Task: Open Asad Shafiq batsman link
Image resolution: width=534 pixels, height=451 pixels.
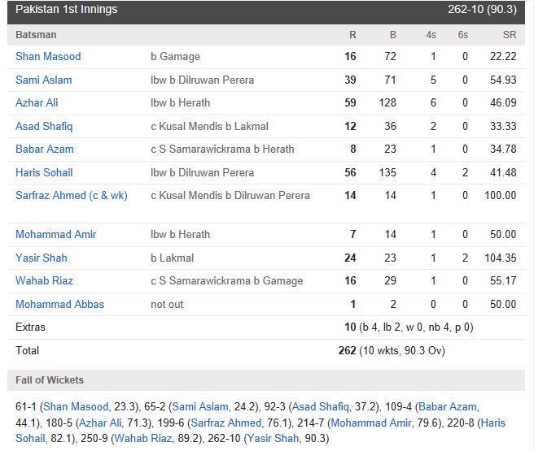Action: (44, 126)
